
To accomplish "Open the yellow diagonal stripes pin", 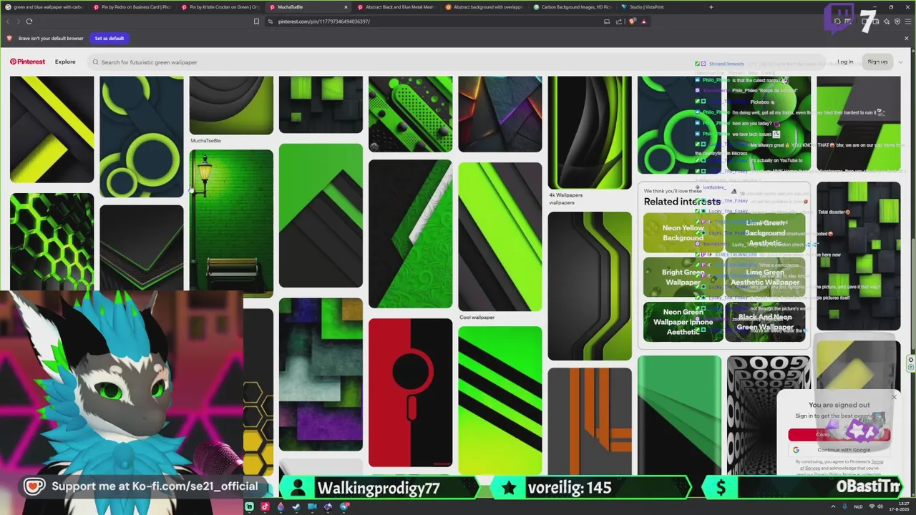I will coord(52,129).
